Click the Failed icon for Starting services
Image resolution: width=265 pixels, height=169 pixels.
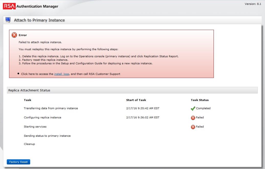tap(193, 127)
